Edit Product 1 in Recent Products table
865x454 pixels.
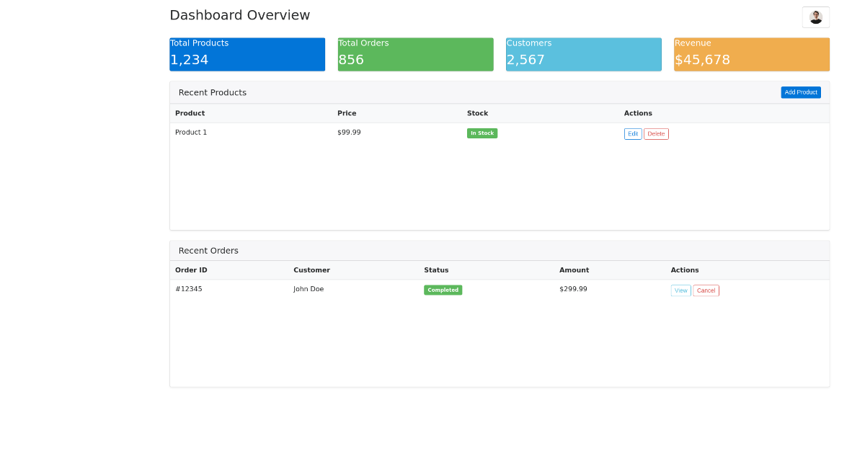click(x=632, y=133)
